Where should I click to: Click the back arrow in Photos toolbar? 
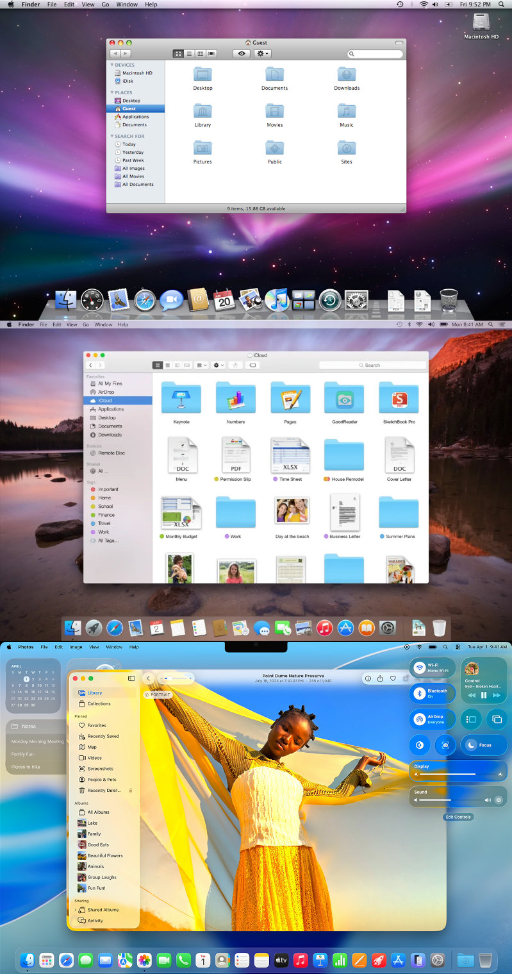[148, 678]
